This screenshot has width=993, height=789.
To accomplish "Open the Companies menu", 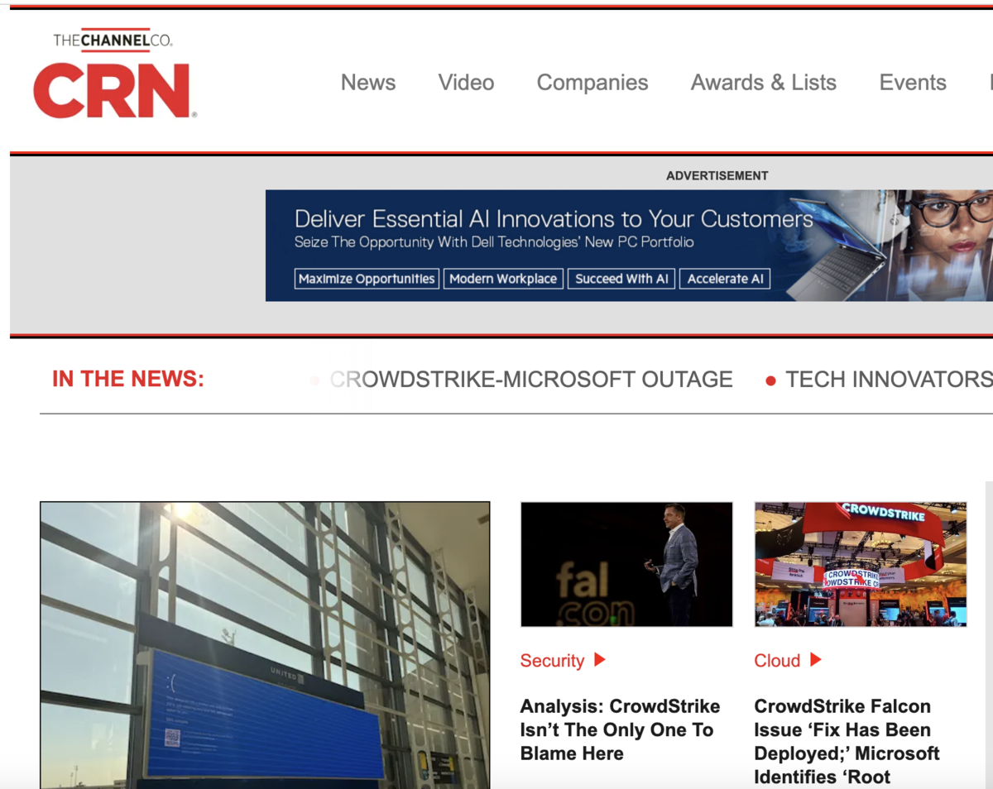I will tap(592, 83).
